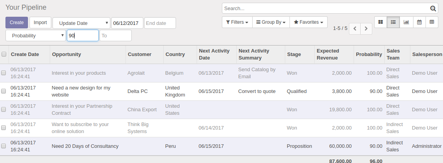
Task: Switch to Kanban view
Action: click(x=380, y=22)
